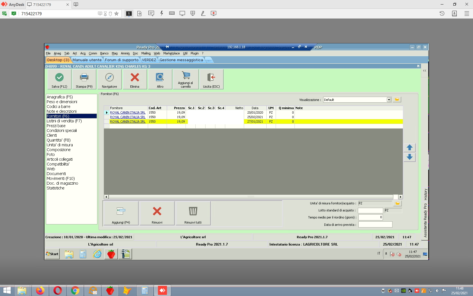Select the Desktop (3) tab
Image resolution: width=473 pixels, height=296 pixels.
pos(58,60)
